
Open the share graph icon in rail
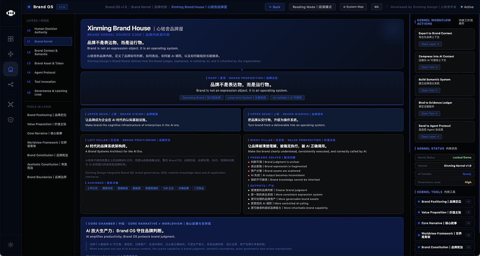[10, 85]
